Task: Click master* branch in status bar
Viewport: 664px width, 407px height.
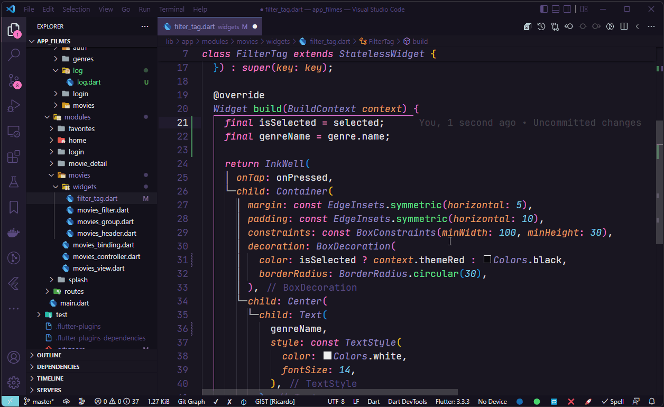Action: tap(39, 402)
